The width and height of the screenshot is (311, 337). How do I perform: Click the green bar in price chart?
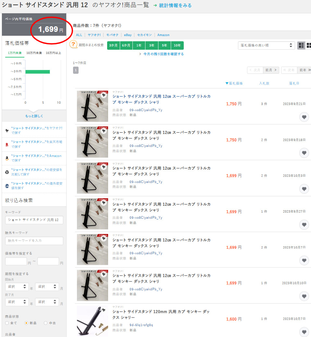[37, 71]
